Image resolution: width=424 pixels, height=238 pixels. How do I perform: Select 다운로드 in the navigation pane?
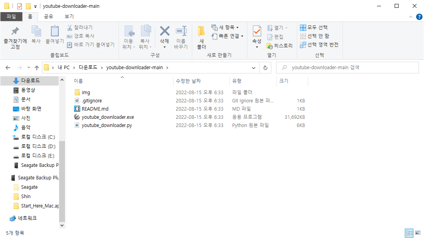tap(29, 81)
